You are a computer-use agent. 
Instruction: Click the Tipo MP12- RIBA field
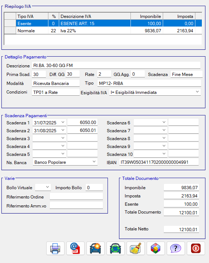[x=149, y=83]
